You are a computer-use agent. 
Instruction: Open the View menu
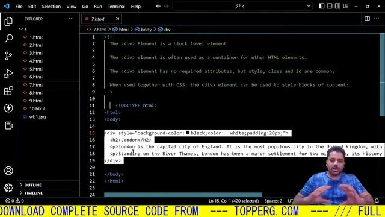coord(72,7)
